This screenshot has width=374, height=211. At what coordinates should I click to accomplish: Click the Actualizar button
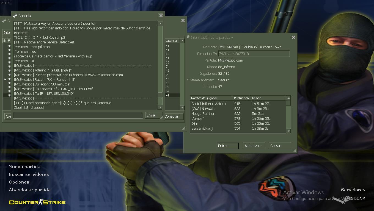coord(254,146)
